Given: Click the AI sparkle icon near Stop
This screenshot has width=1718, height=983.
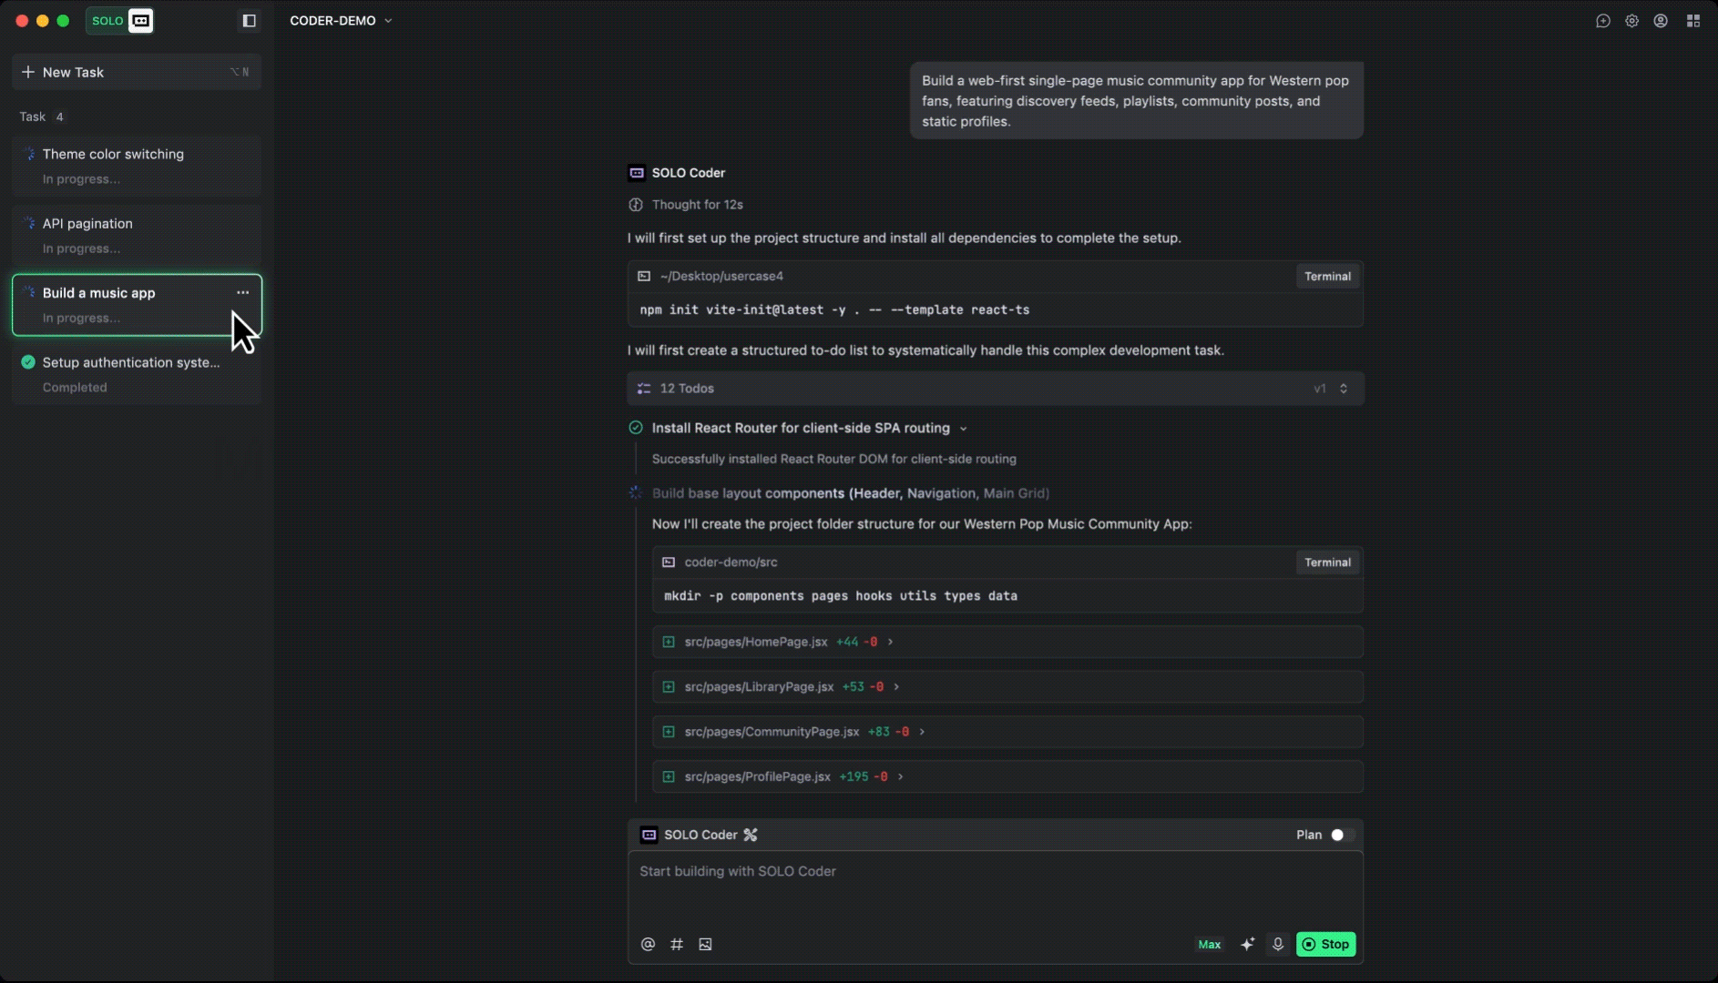Looking at the screenshot, I should click(1246, 944).
